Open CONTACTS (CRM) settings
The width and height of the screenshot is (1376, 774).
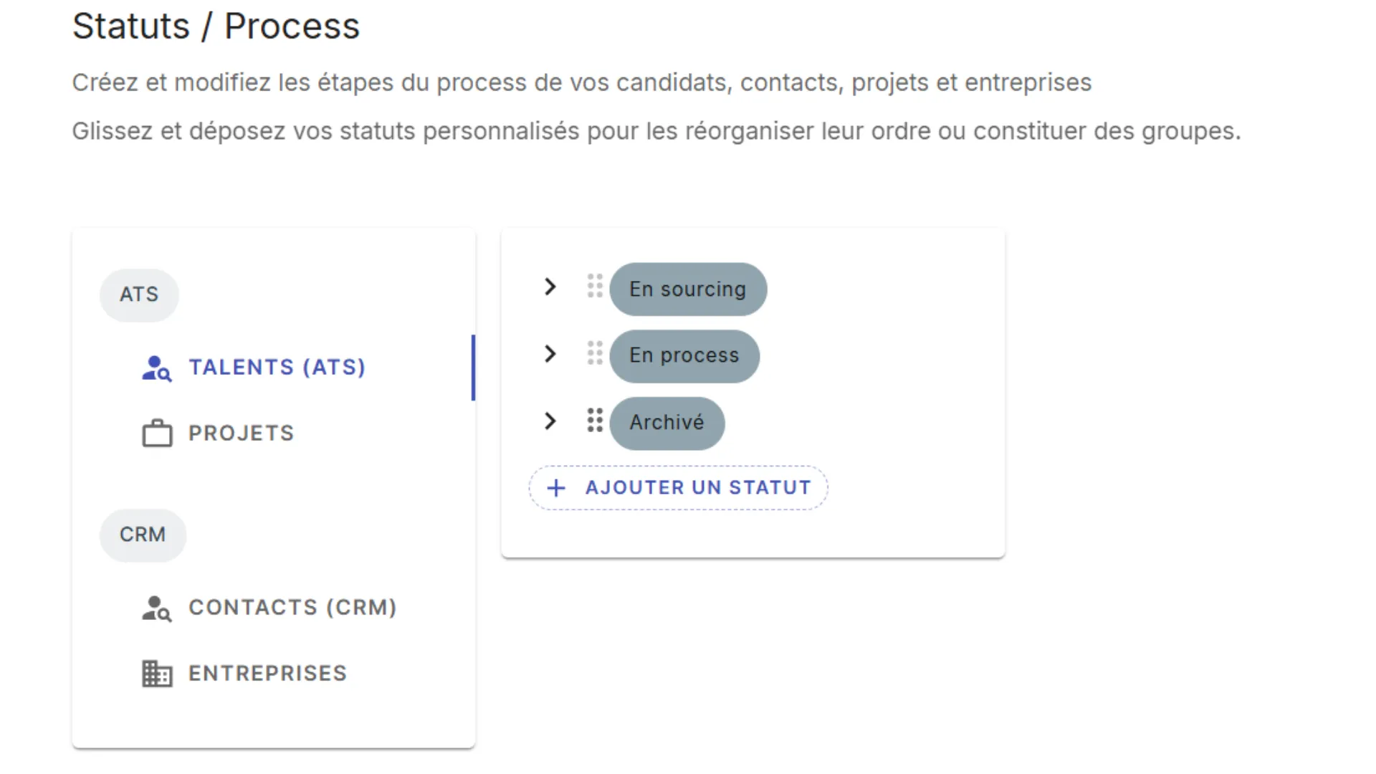click(x=292, y=607)
